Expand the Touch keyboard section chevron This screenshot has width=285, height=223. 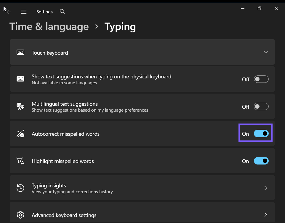(x=265, y=52)
